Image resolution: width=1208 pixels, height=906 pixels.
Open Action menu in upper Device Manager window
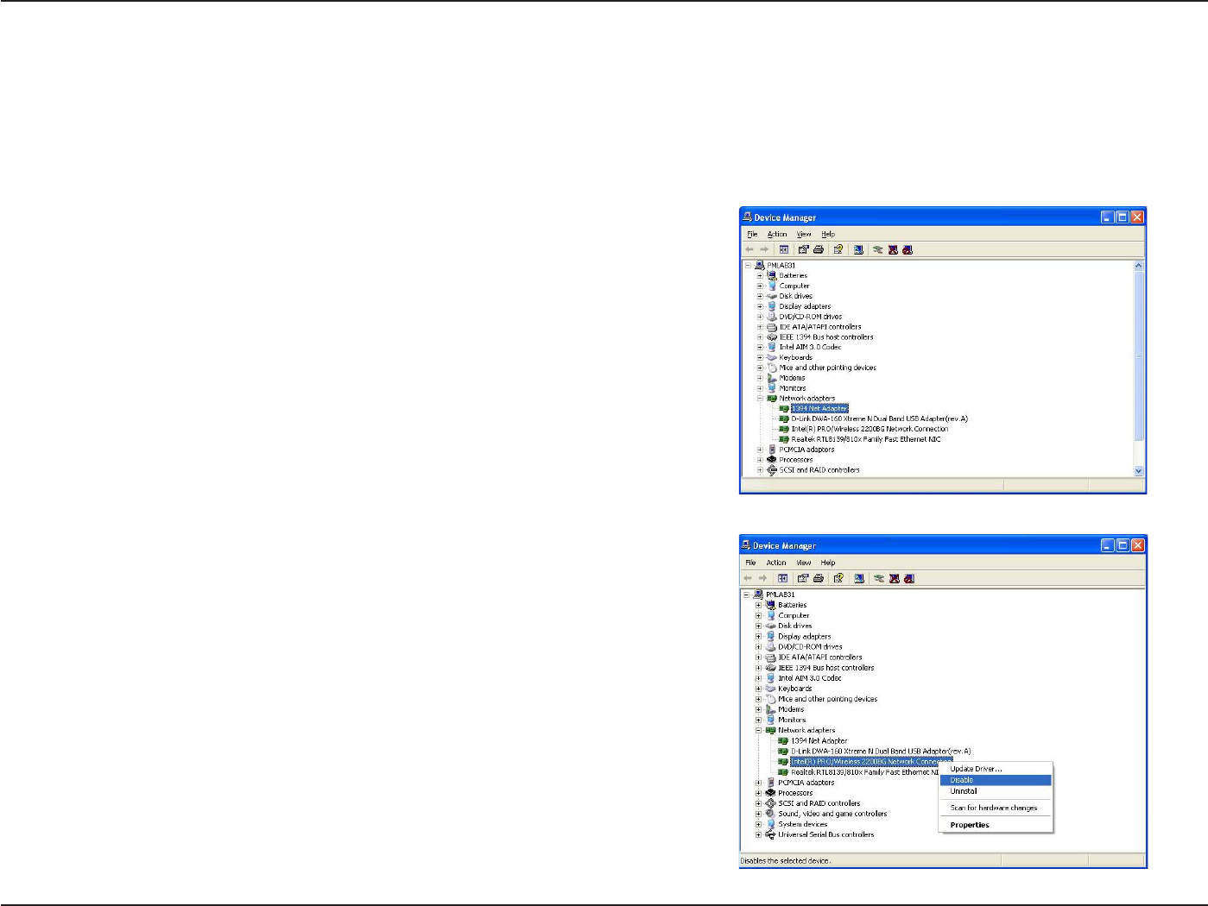777,234
